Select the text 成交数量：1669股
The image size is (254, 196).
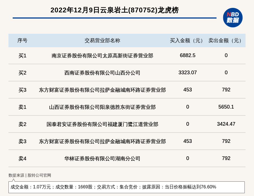tap(74, 187)
